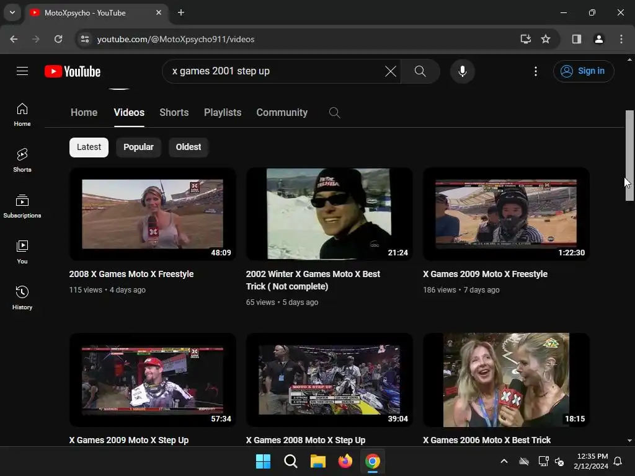
Task: Open the Community tab
Action: click(x=282, y=113)
